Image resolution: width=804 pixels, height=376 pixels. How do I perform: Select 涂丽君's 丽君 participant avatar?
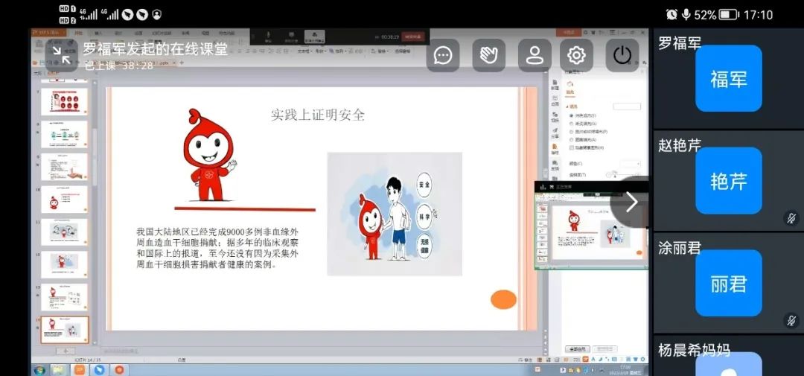pos(728,283)
